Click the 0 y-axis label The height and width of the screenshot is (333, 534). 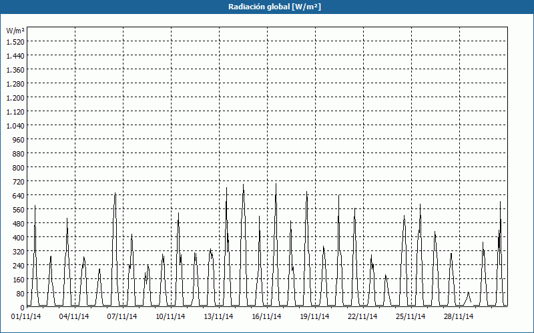[23, 308]
